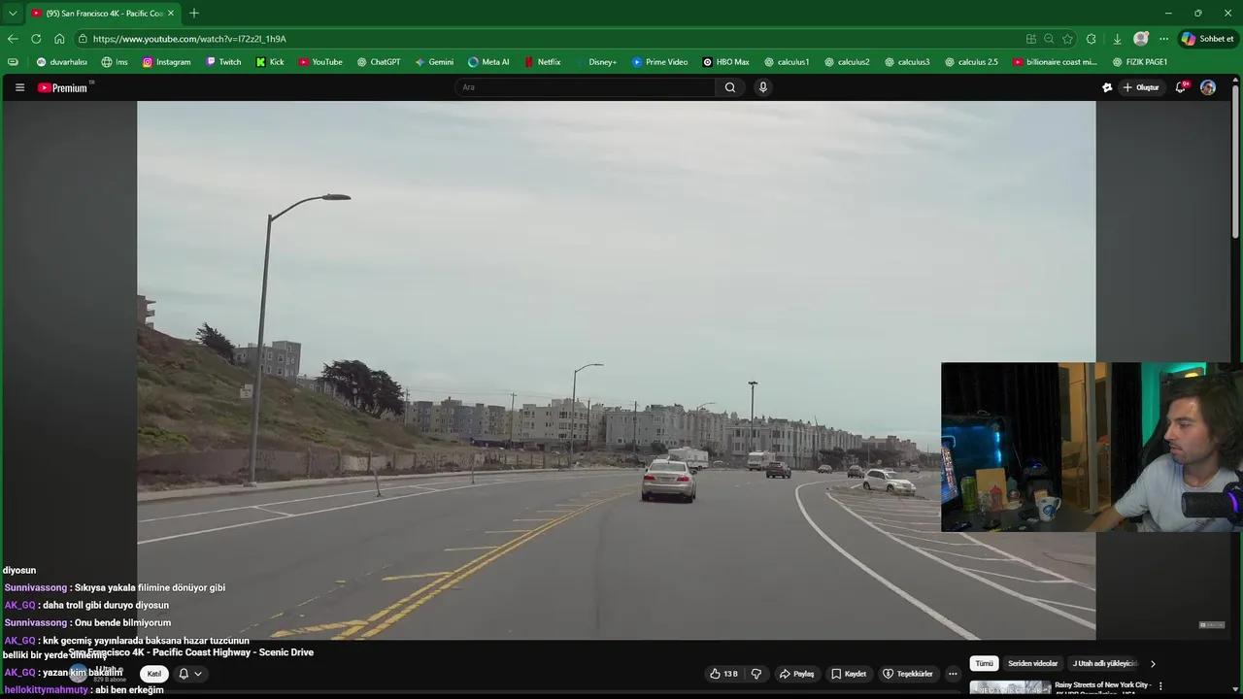This screenshot has width=1243, height=699.
Task: Open Kick bookmark
Action: pos(270,62)
